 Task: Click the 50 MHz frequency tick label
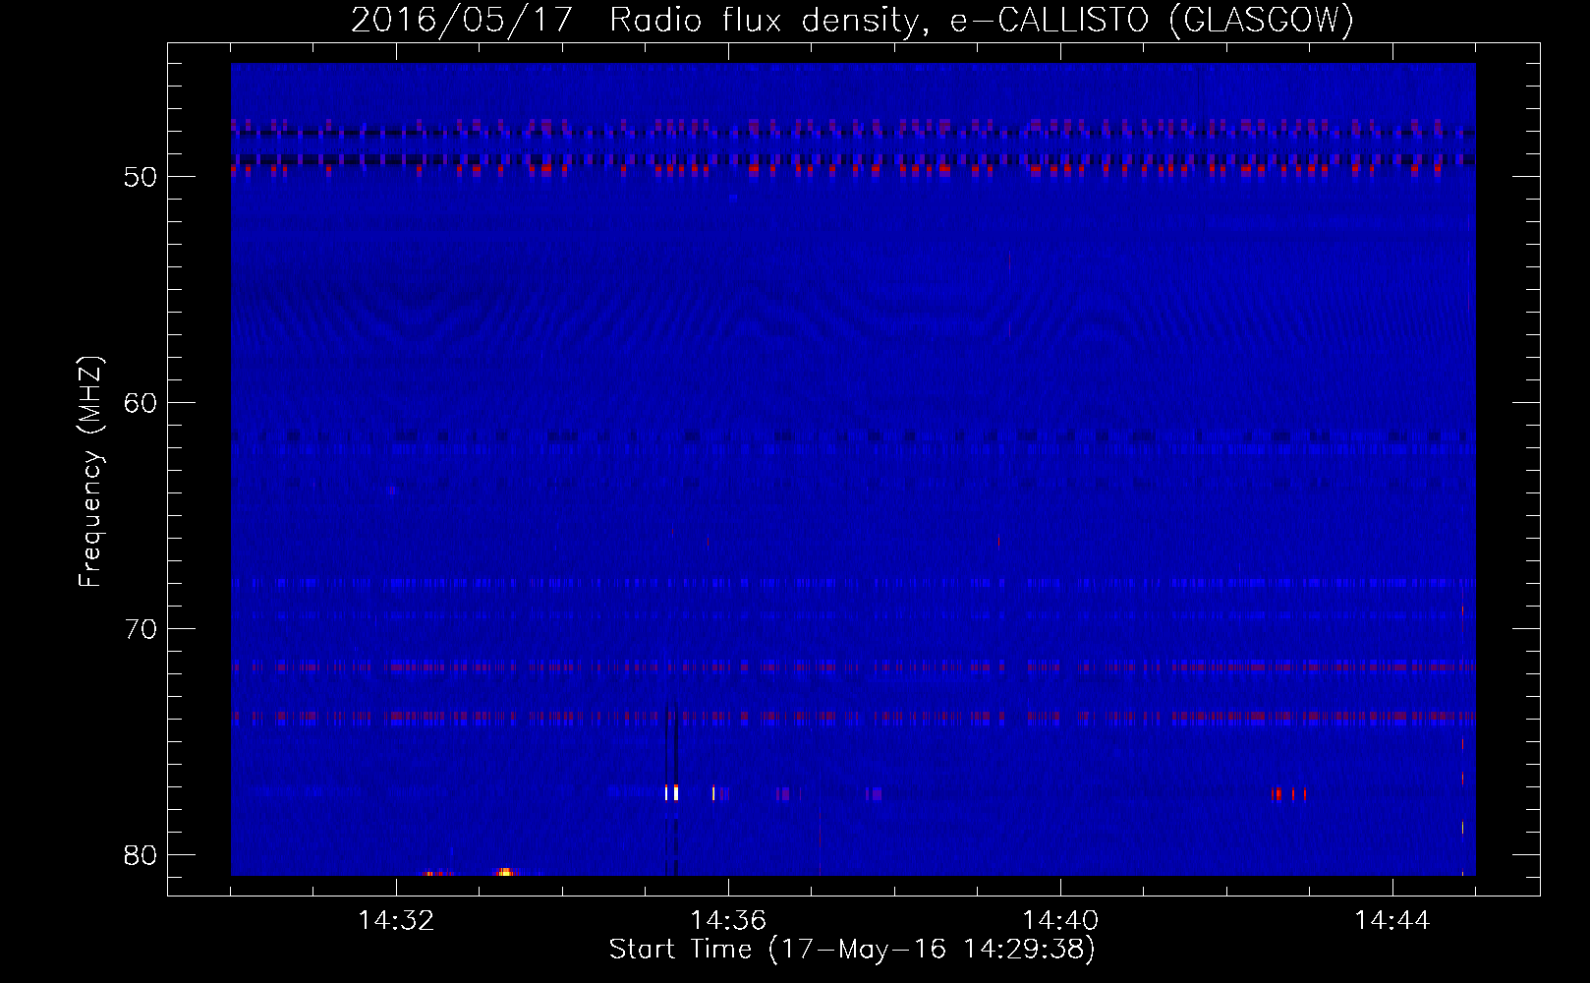(x=141, y=177)
